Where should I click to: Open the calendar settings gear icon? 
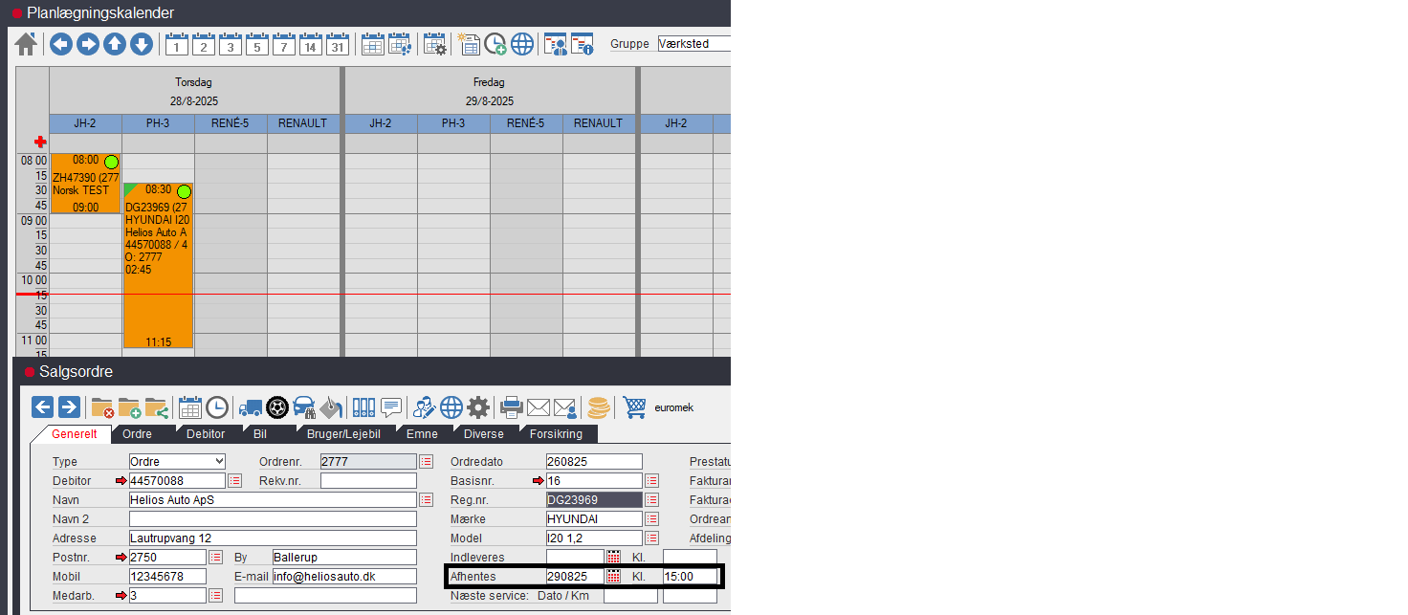(x=435, y=44)
